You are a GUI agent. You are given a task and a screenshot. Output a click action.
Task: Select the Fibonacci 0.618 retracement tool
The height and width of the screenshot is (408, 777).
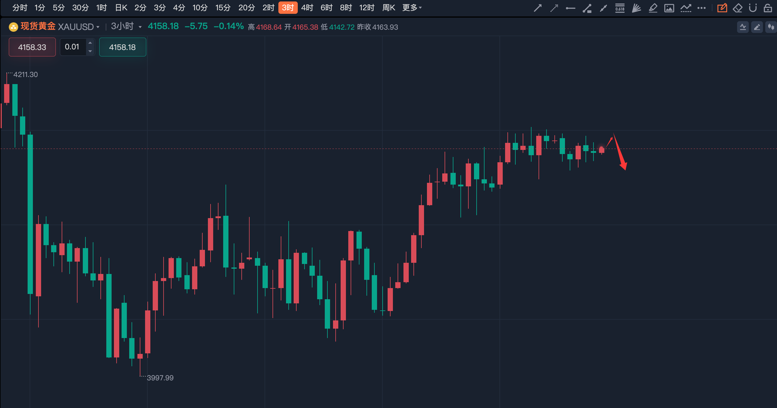click(x=620, y=8)
